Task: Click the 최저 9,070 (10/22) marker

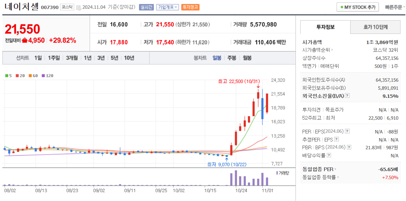Action: (227, 164)
